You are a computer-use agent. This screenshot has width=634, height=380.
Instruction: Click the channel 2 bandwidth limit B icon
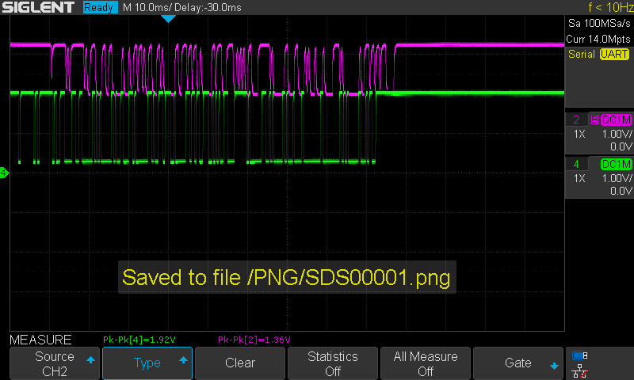click(x=594, y=120)
